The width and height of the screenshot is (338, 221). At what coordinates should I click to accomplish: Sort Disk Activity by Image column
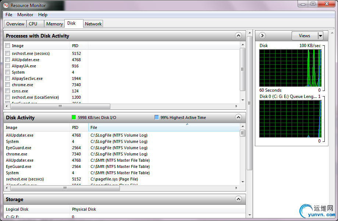tap(37, 127)
